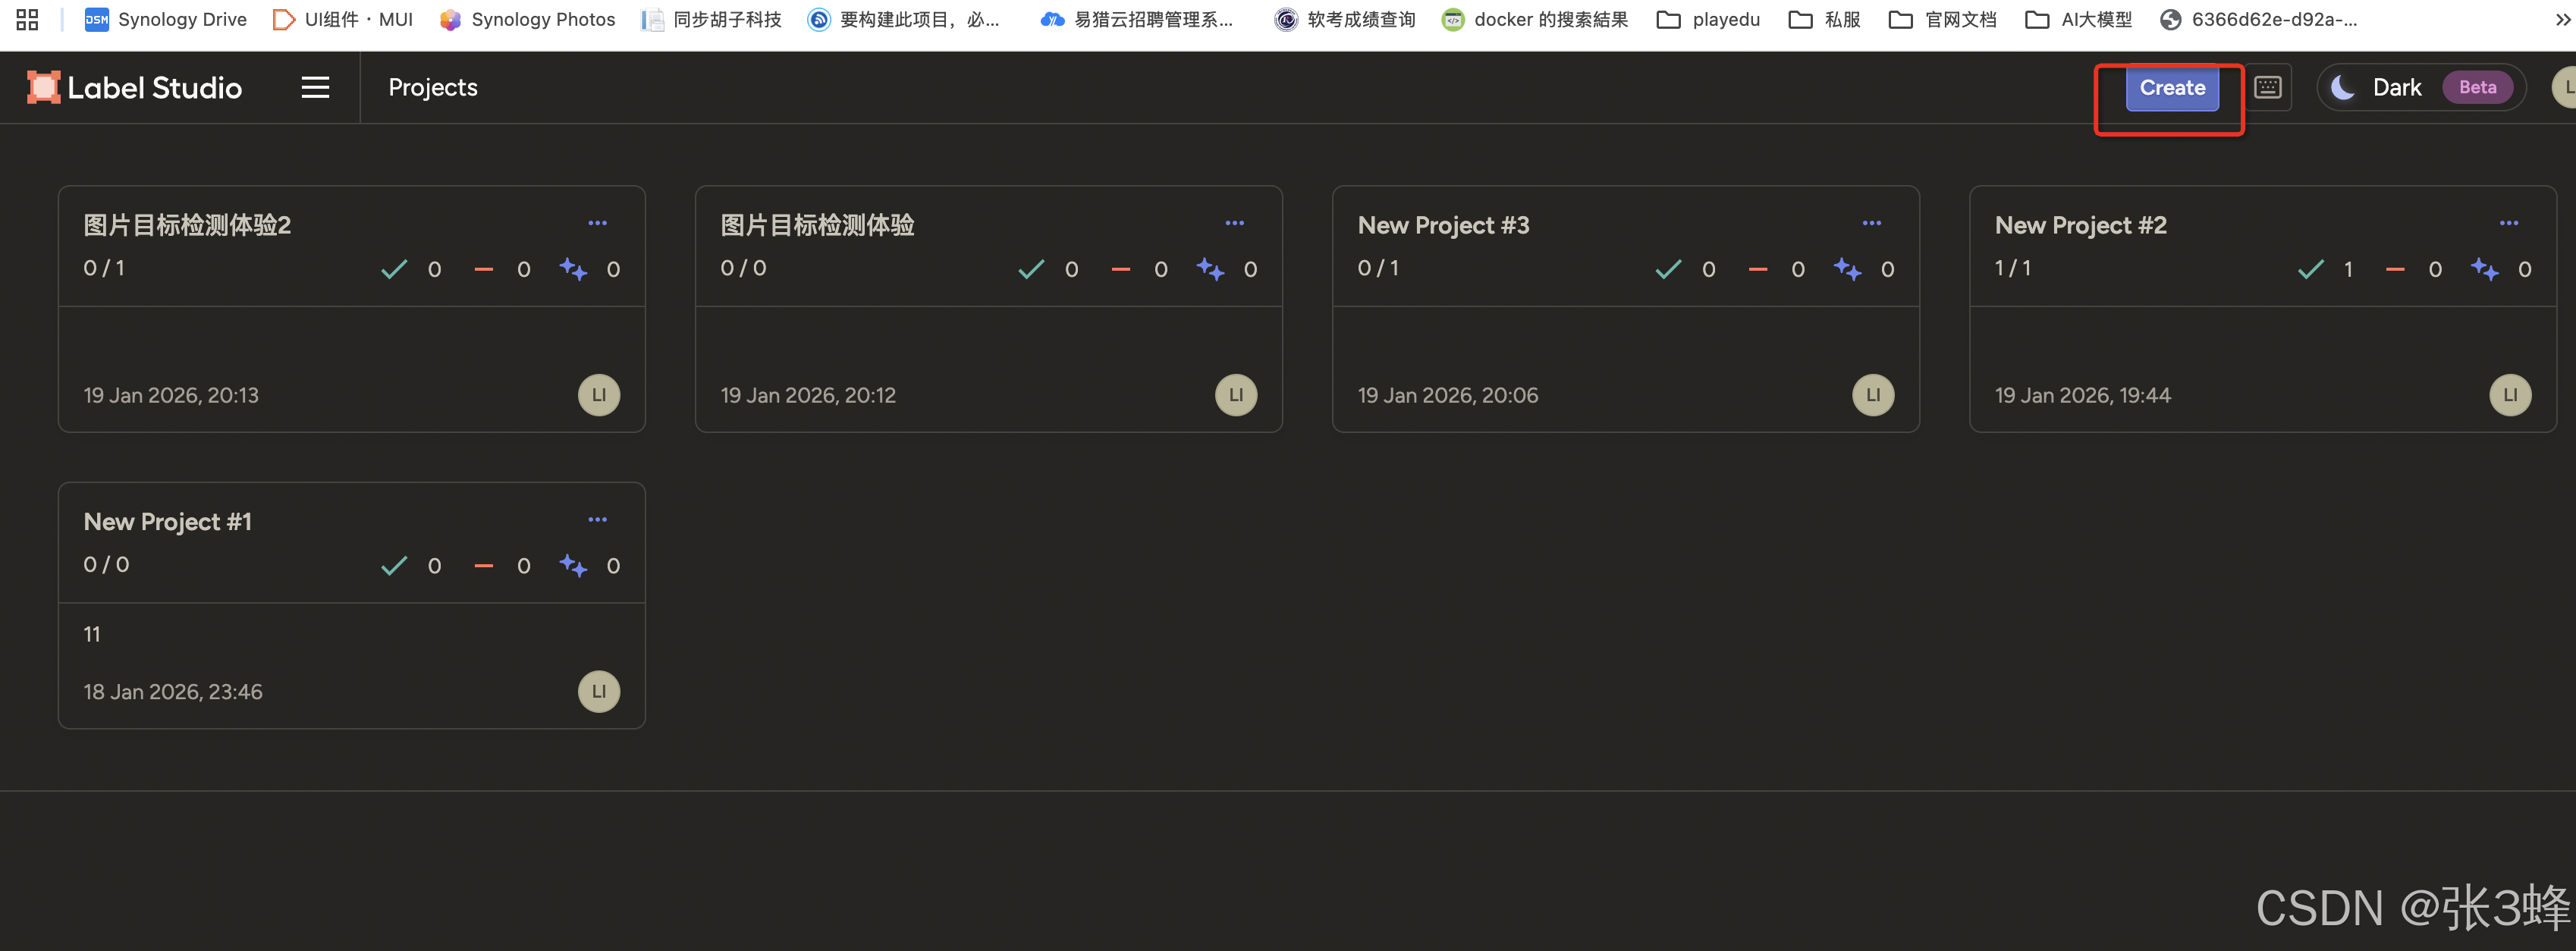This screenshot has width=2576, height=951.
Task: Click the Label Studio logo
Action: click(135, 87)
